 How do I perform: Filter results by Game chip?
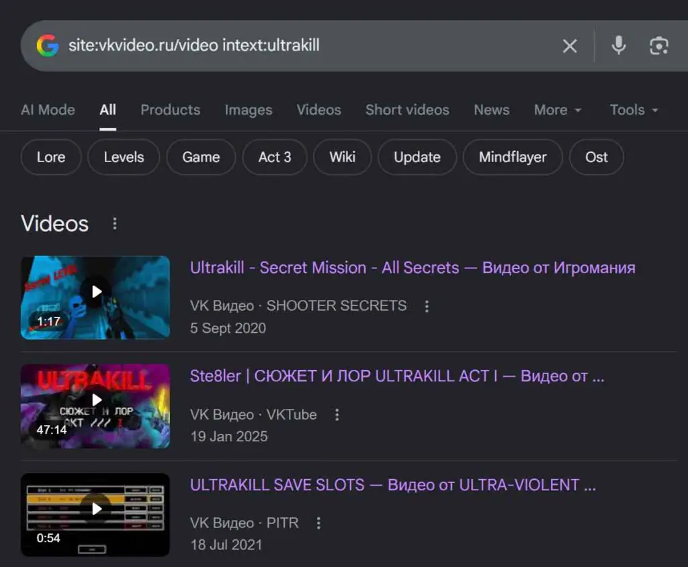click(201, 157)
